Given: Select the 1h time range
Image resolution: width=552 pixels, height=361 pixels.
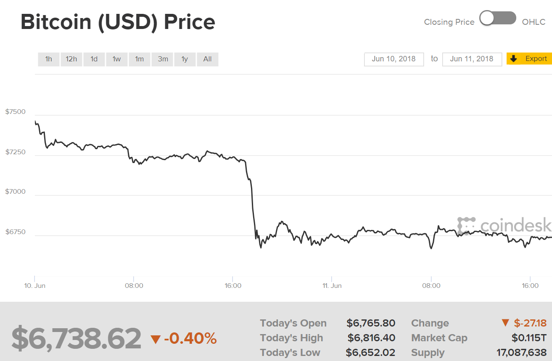Looking at the screenshot, I should tap(49, 59).
